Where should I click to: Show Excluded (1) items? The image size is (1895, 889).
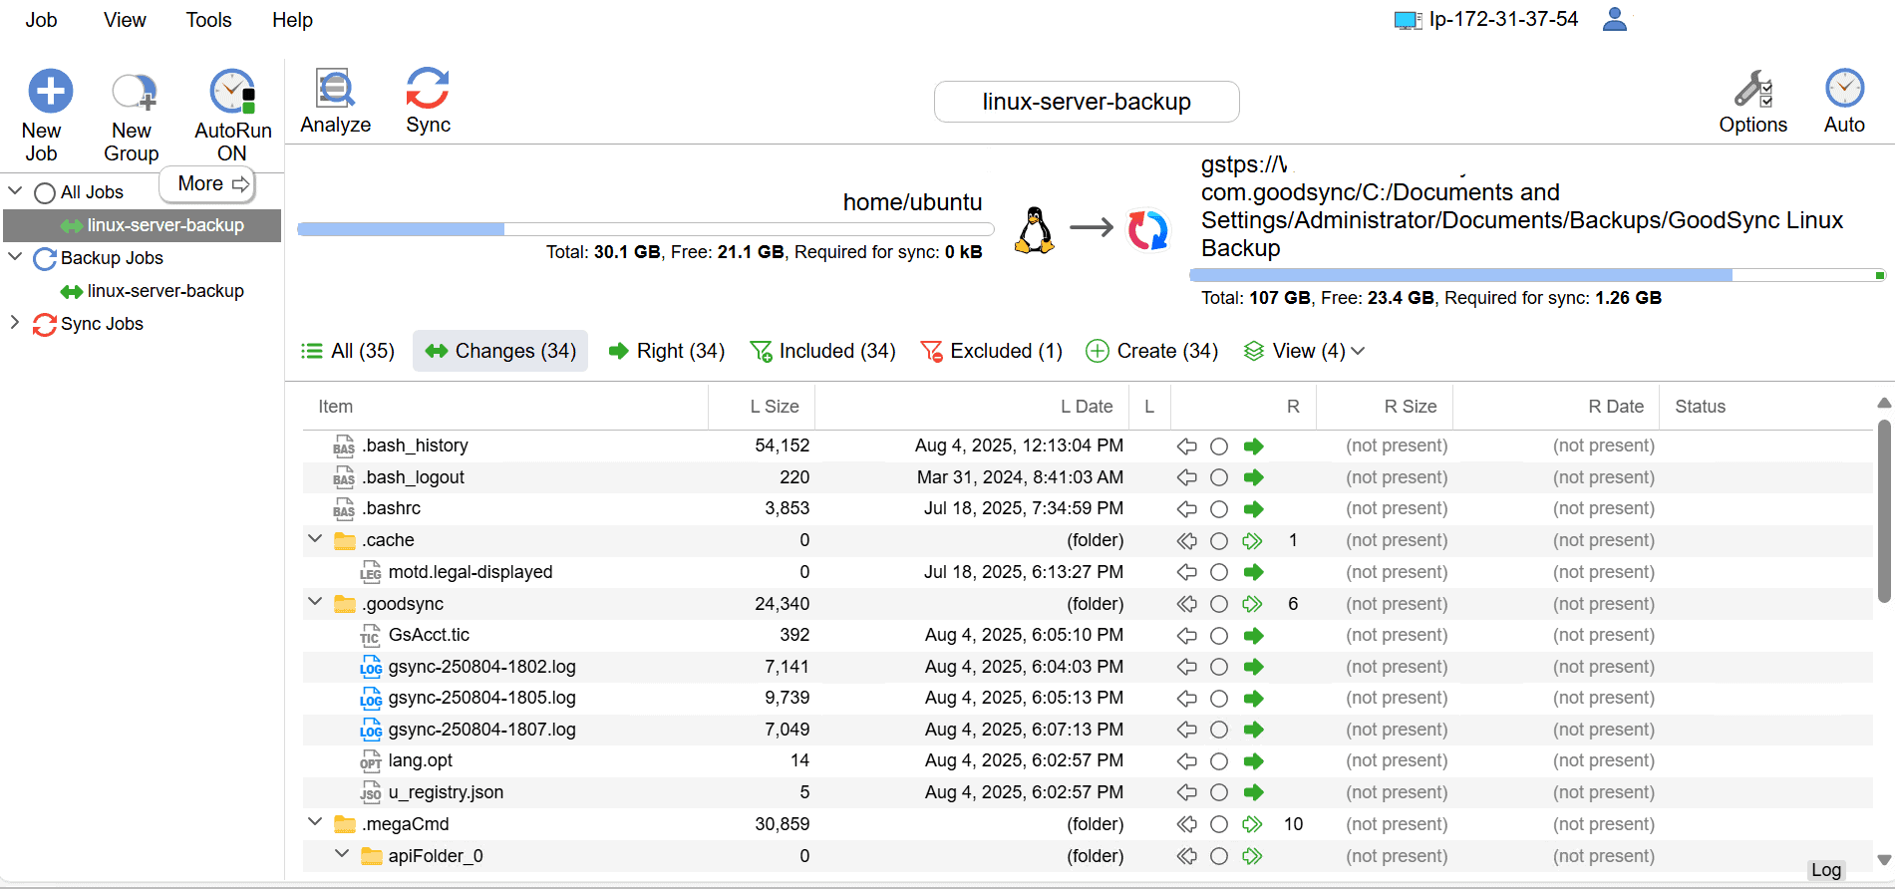tap(992, 351)
